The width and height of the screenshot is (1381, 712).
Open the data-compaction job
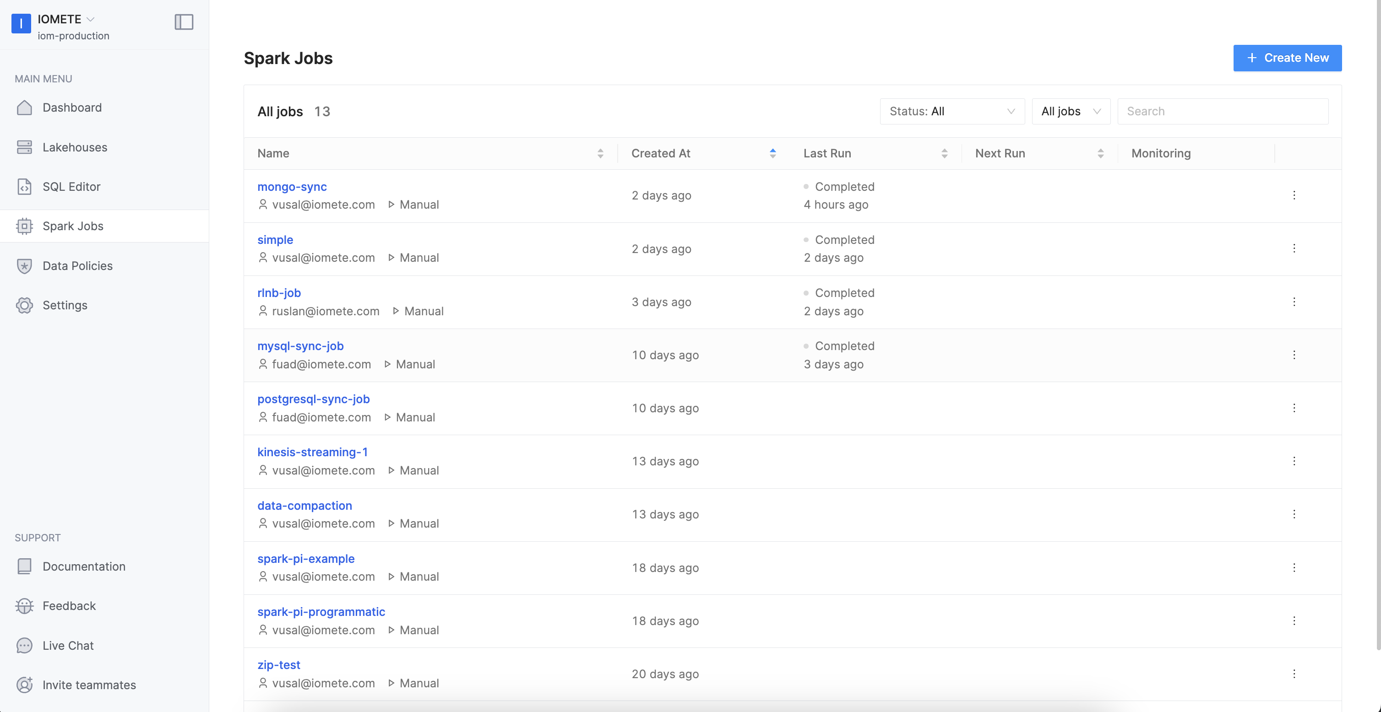(304, 505)
